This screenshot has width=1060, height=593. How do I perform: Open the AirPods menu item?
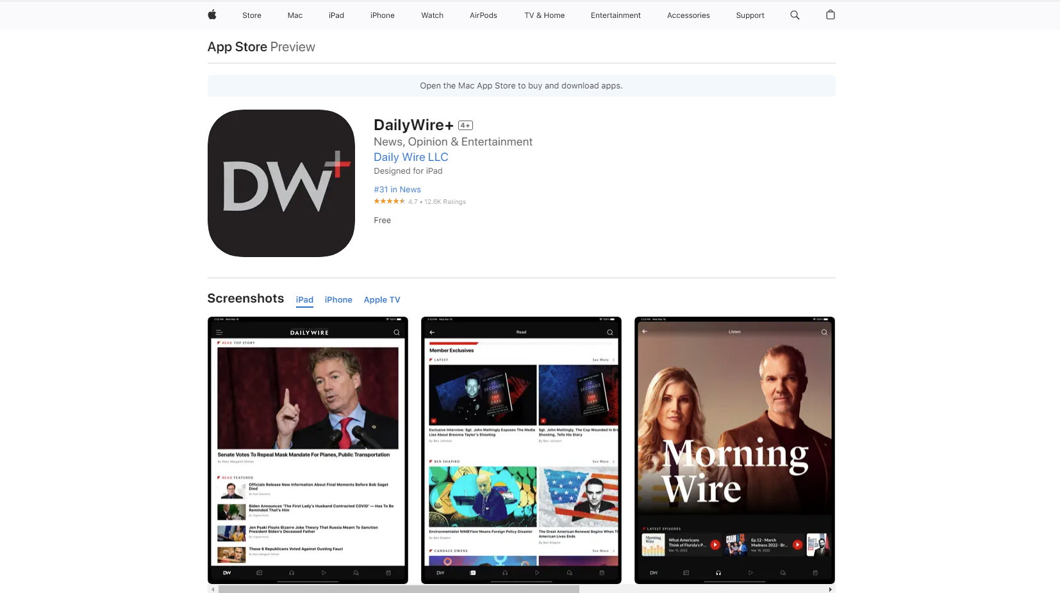coord(483,15)
